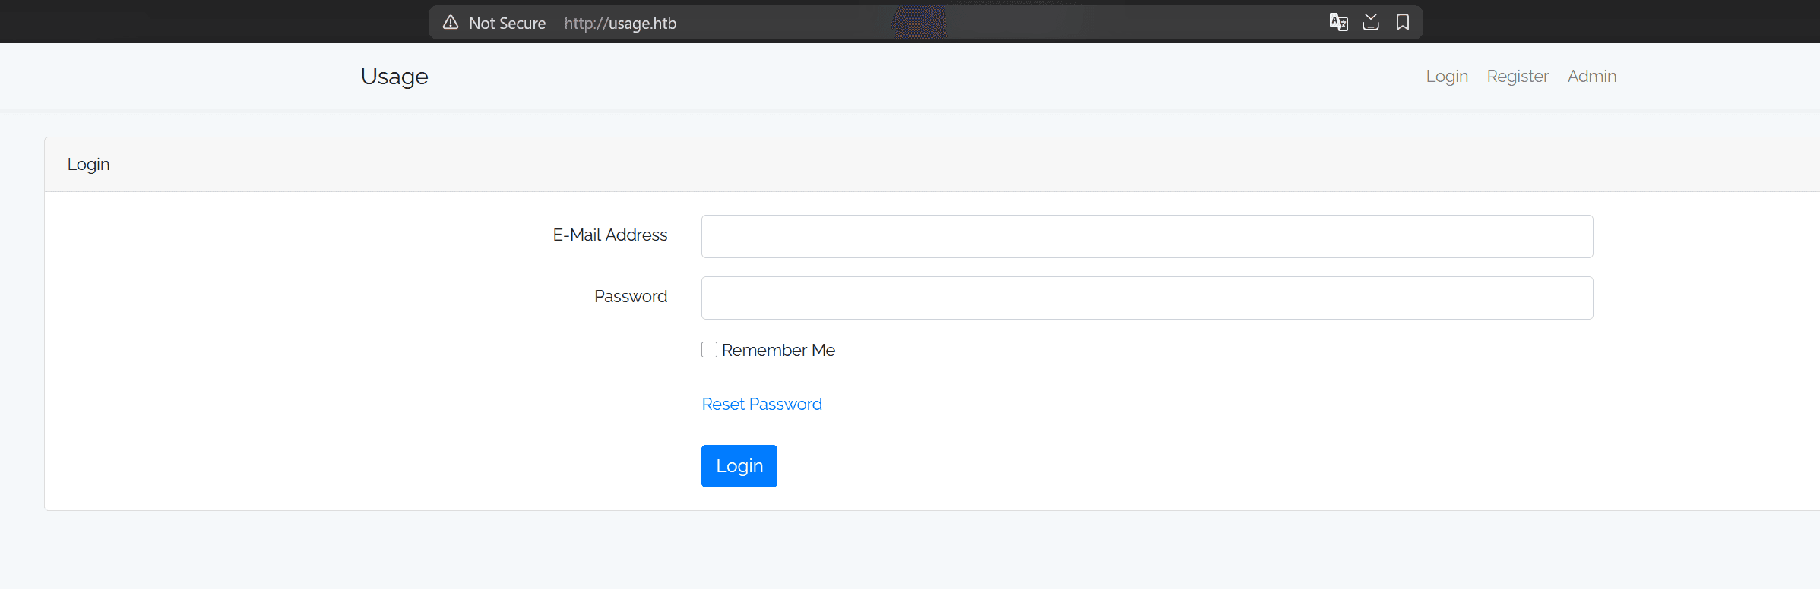Click the download/install icon in address bar
This screenshot has height=589, width=1820.
[x=1371, y=22]
